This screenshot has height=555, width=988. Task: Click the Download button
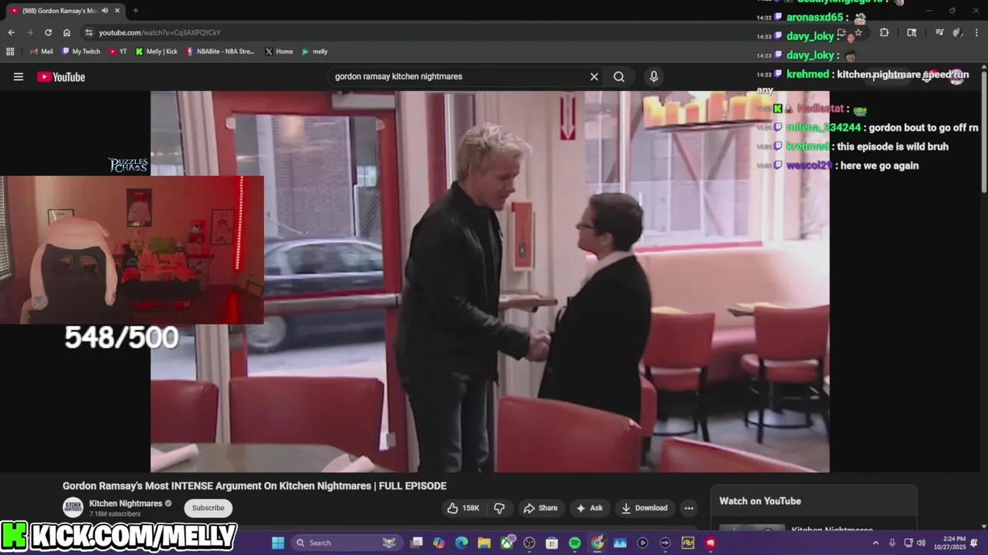point(645,508)
